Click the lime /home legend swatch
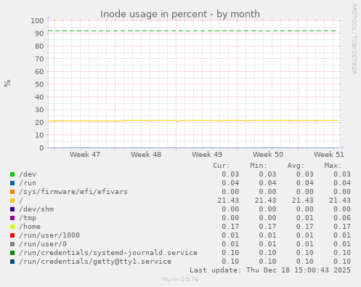The image size is (361, 287). click(12, 227)
